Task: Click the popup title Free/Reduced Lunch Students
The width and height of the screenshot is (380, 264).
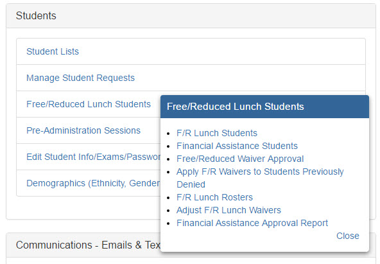Action: (236, 107)
